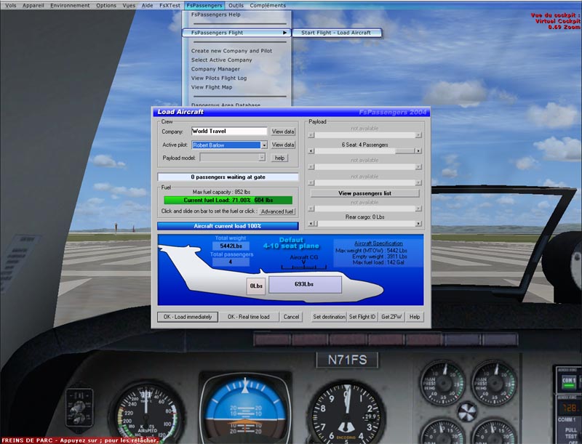Click the N71FS registration plate
Viewport: 582px width, 444px height.
(348, 360)
